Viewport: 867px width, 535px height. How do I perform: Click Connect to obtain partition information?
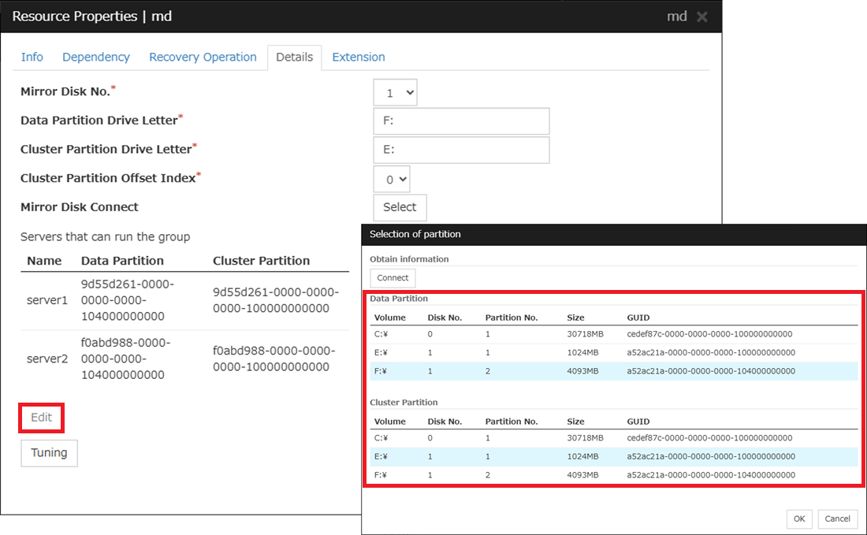pyautogui.click(x=392, y=277)
